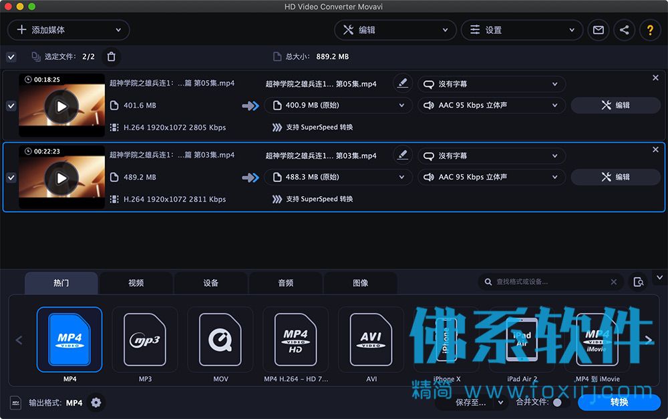Rename output of 第03集.mp4 with pencil icon
The width and height of the screenshot is (668, 419).
point(402,155)
